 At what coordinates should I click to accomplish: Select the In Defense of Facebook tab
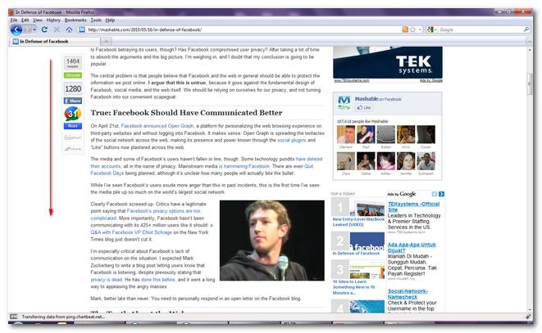[55, 42]
